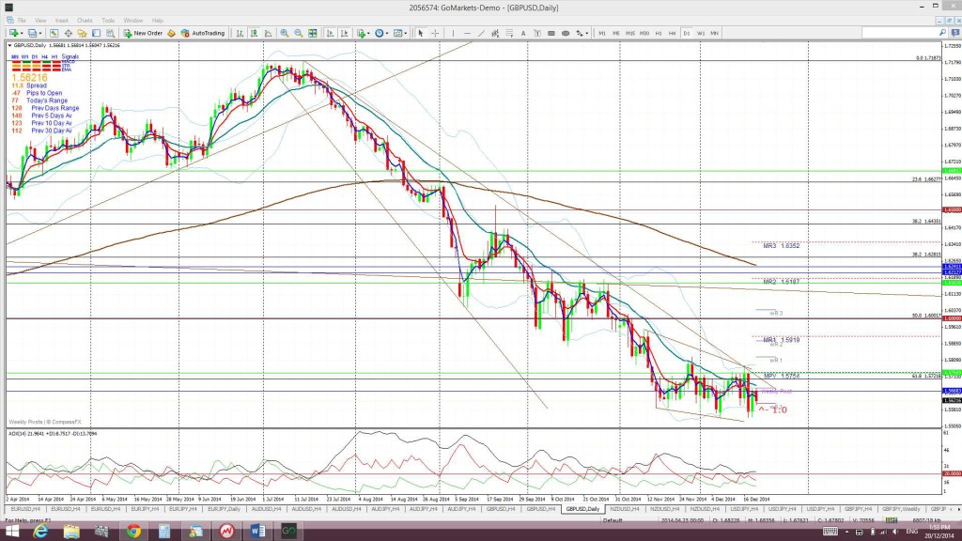Toggle the D1 timeframe
The height and width of the screenshot is (541, 962).
click(687, 33)
